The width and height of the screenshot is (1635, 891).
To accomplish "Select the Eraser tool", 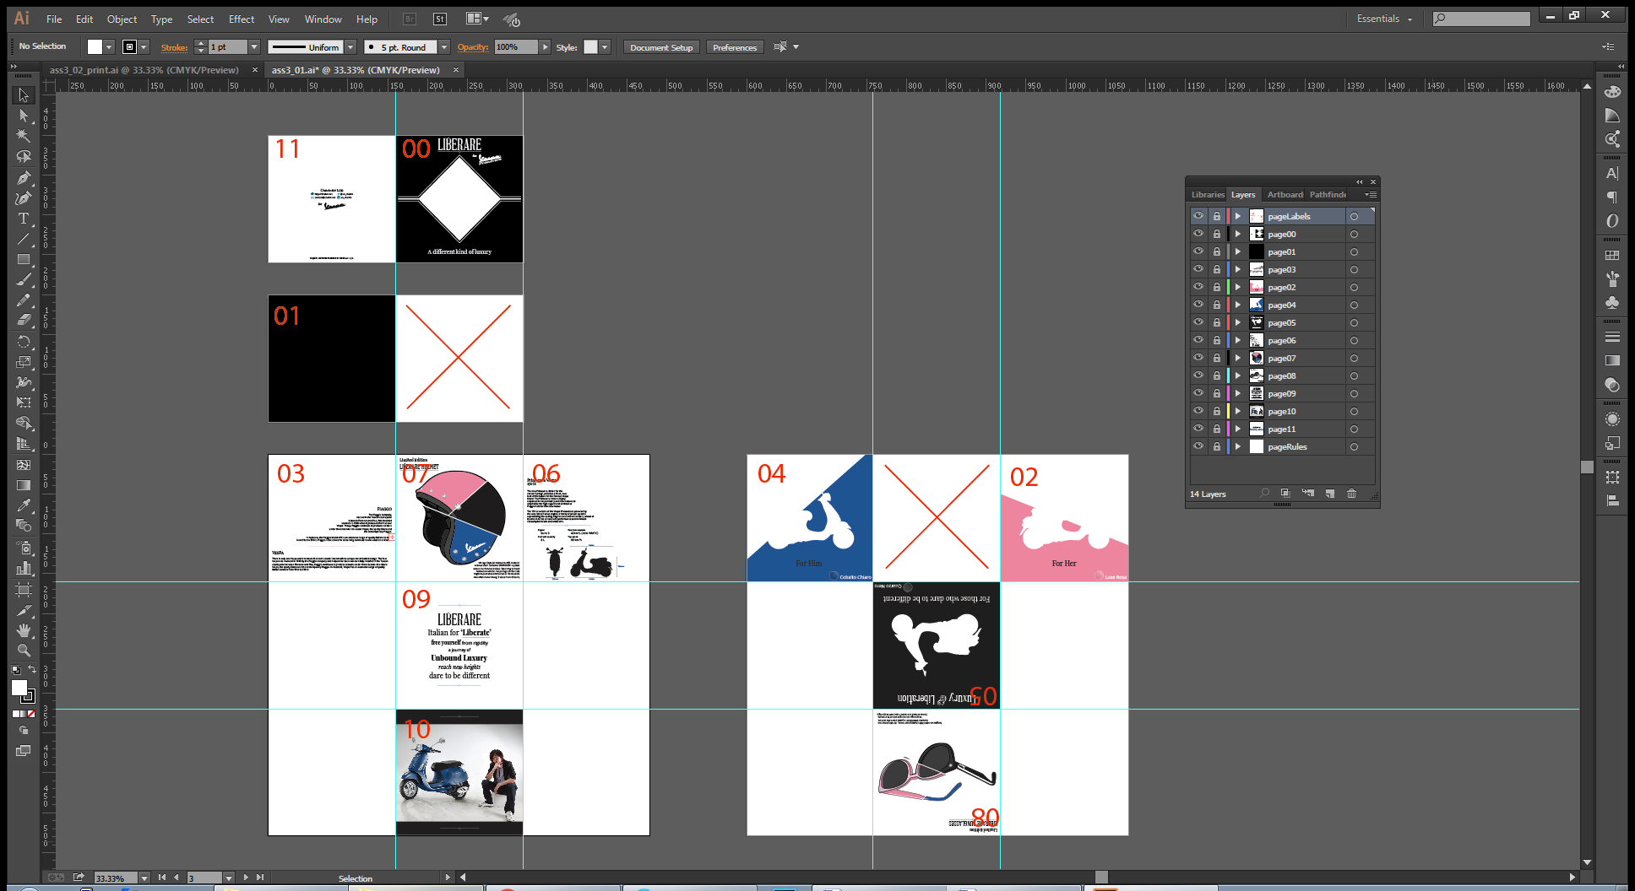I will point(24,321).
